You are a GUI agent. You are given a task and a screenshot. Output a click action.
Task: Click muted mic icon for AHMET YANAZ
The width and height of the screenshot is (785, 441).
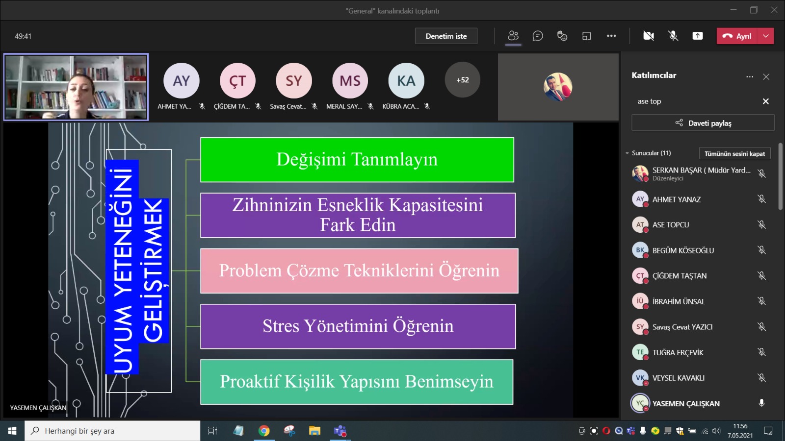click(761, 199)
